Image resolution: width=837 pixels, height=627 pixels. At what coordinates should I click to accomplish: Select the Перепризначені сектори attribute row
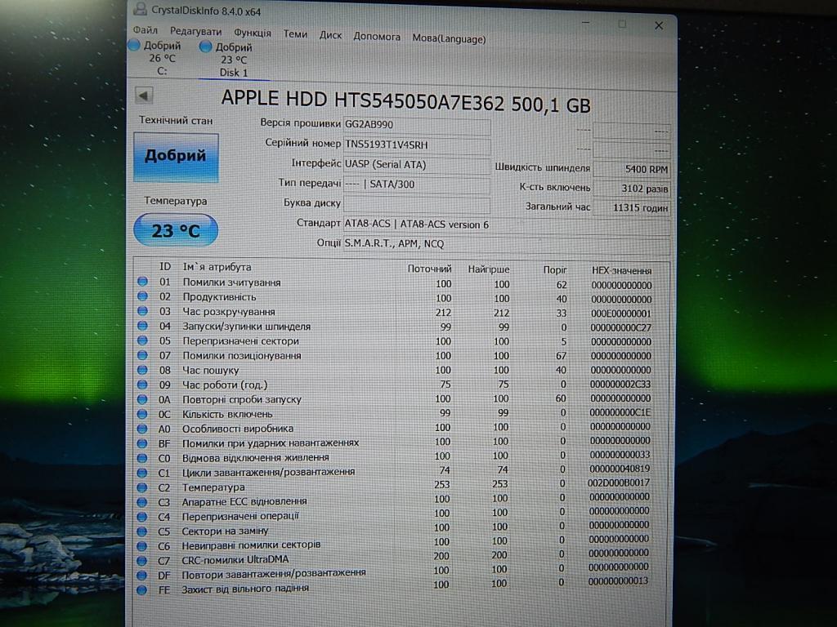pyautogui.click(x=396, y=341)
